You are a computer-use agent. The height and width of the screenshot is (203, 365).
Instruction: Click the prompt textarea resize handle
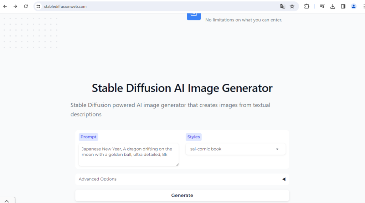[177, 164]
